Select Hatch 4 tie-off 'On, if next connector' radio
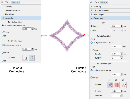This screenshot has height=104, width=134. (91, 70)
